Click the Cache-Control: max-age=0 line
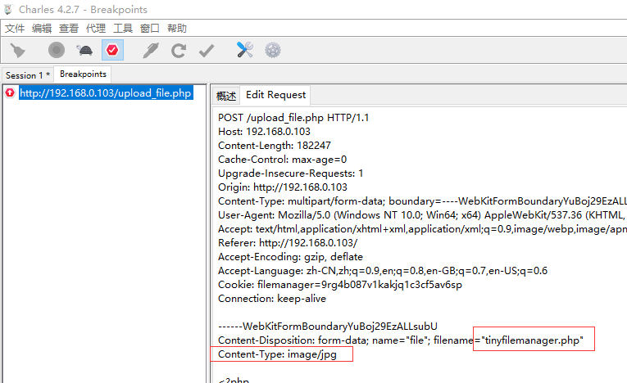This screenshot has height=383, width=627. pyautogui.click(x=282, y=160)
